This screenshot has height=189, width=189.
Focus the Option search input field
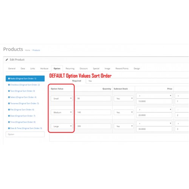pos(25,134)
